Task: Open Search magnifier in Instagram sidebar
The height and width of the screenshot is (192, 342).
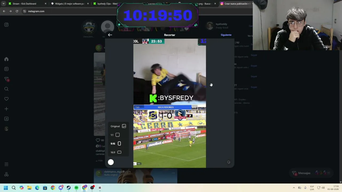Action: tap(6, 89)
